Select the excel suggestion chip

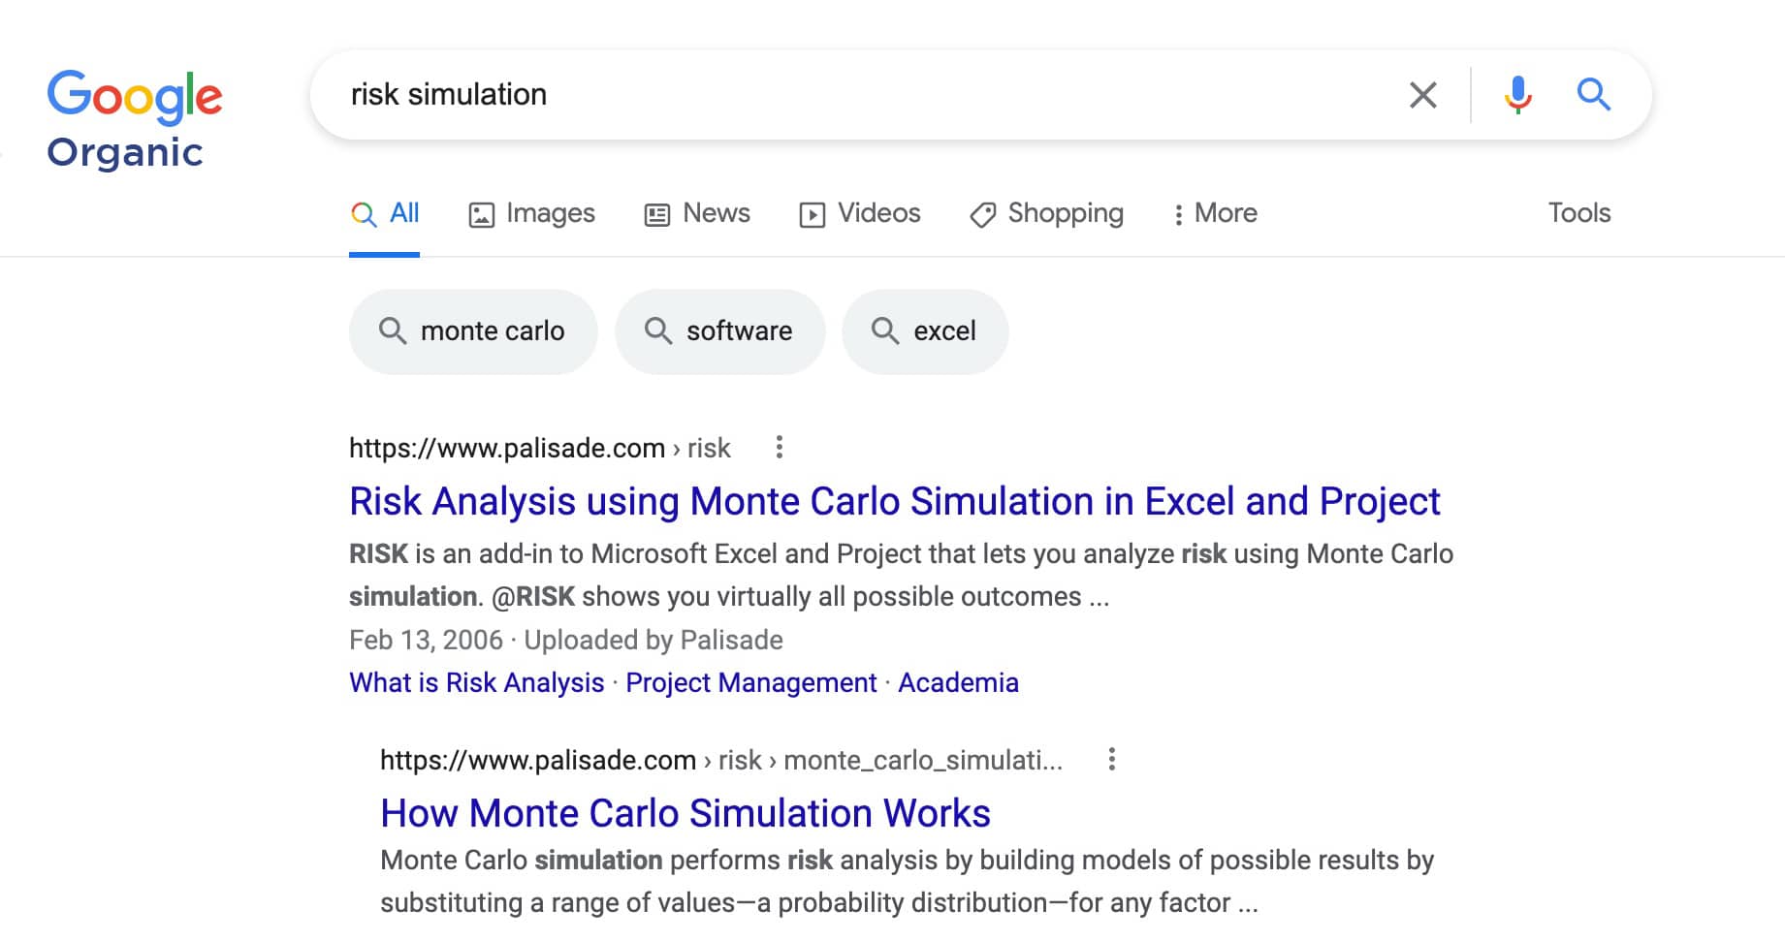924,330
